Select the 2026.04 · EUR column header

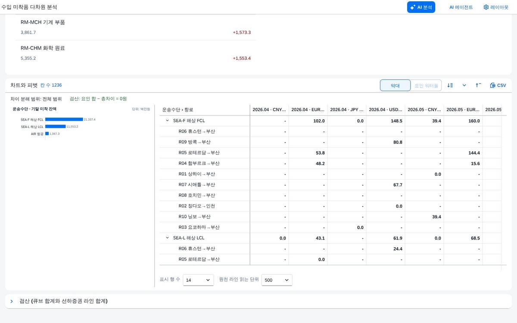(x=308, y=110)
